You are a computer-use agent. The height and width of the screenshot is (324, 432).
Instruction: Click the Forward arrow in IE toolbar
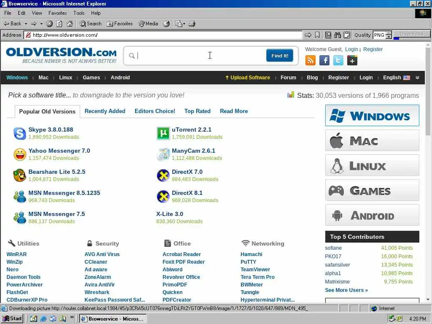pyautogui.click(x=34, y=24)
